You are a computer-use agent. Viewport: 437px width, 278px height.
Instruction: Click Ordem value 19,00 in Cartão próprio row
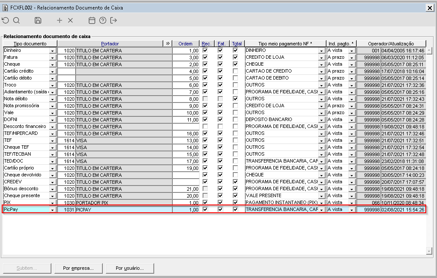(x=186, y=168)
